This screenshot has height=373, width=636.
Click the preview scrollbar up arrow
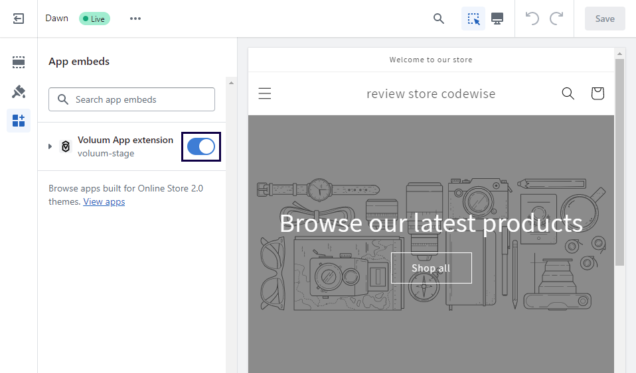619,54
